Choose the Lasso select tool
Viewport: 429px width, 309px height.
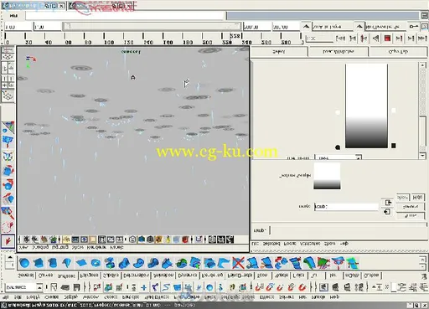8,227
